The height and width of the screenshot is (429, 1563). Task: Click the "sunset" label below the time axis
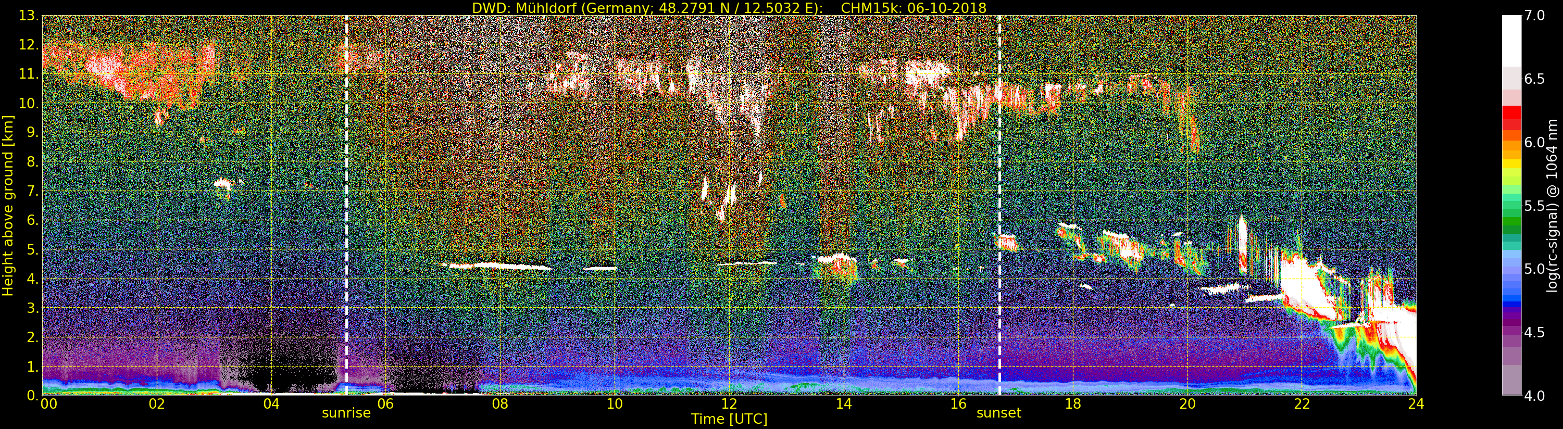(999, 413)
